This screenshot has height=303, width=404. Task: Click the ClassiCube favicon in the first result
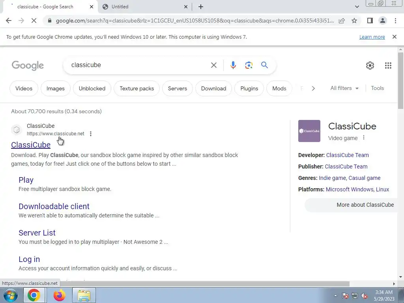coord(17,129)
